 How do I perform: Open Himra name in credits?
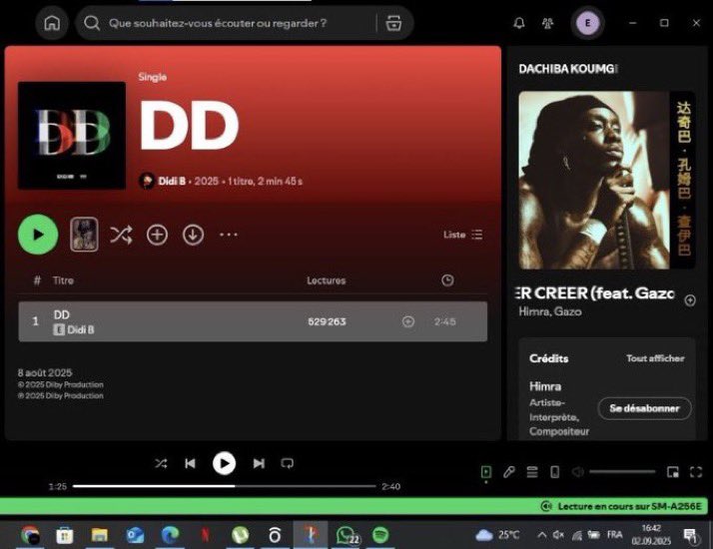pos(545,386)
